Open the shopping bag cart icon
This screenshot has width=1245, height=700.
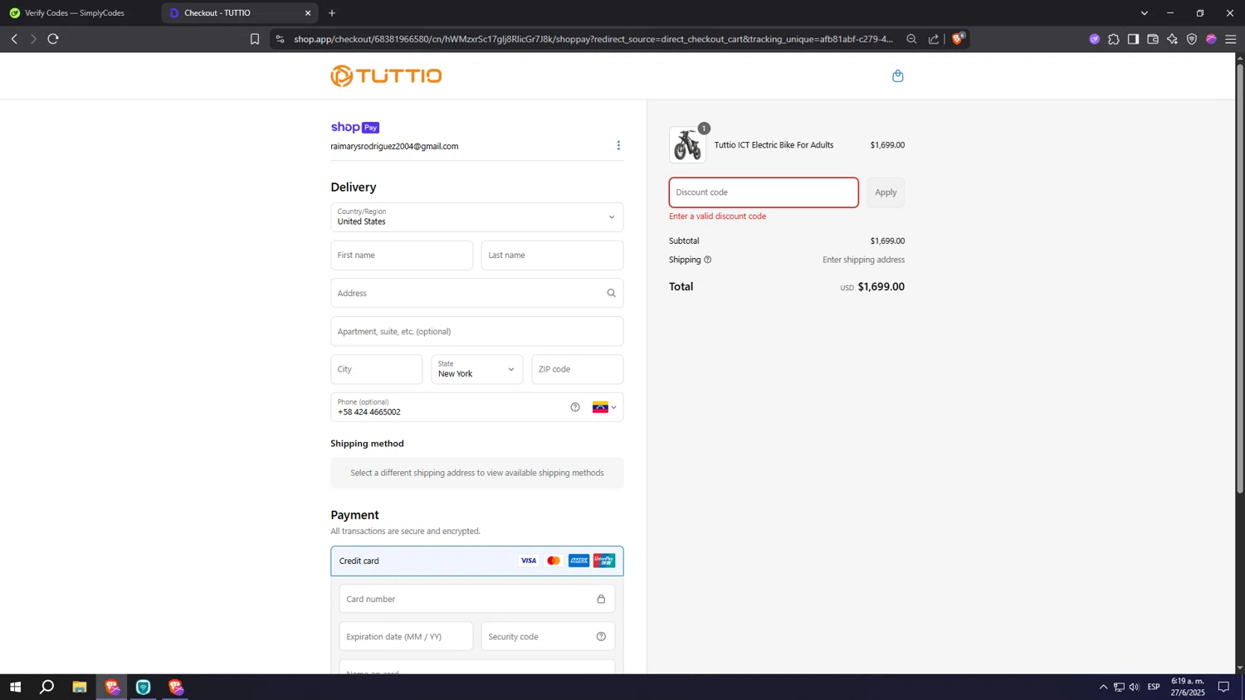(x=897, y=76)
